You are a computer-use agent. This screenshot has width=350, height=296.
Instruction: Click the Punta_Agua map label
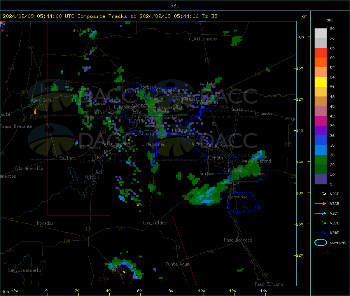177,264
